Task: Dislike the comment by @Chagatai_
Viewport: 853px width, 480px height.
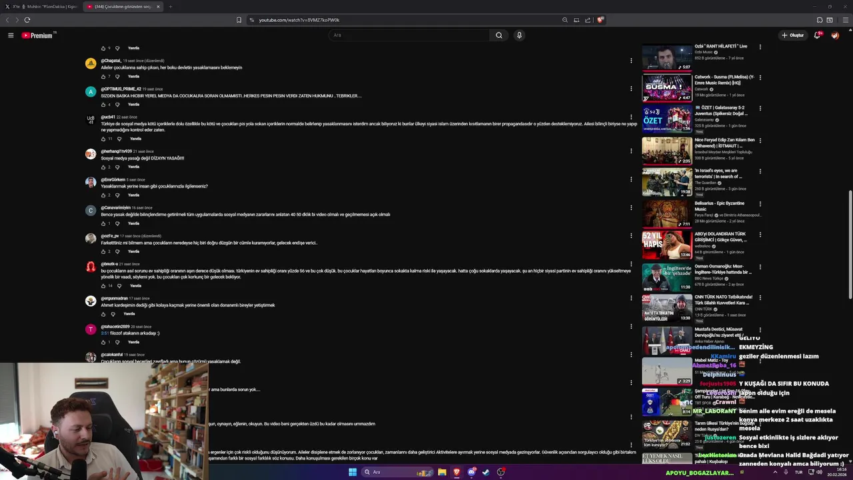Action: [117, 77]
